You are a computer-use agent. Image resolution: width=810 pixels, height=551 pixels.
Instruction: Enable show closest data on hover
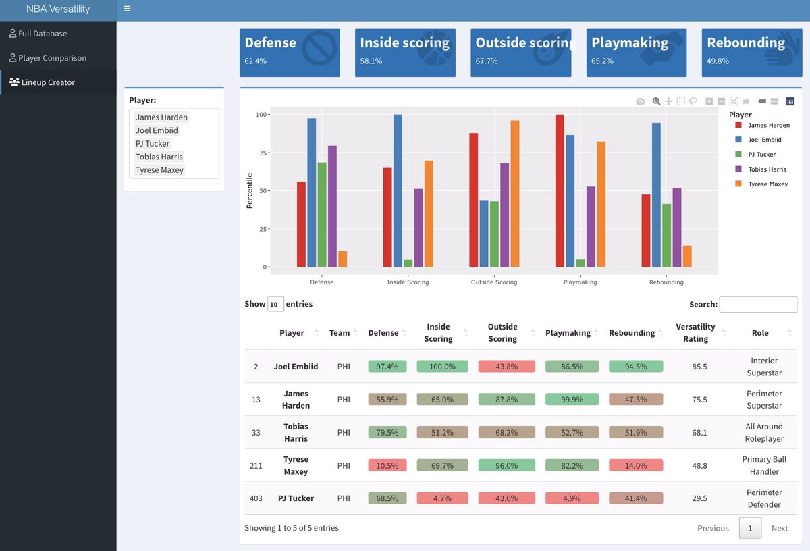(x=762, y=101)
